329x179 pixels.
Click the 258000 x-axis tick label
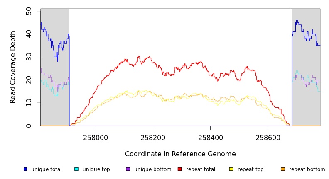coord(96,138)
